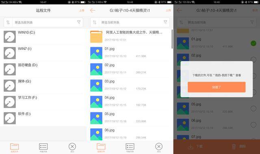Open the WIN10 (C:) drive
This screenshot has height=154, width=260.
click(43, 37)
